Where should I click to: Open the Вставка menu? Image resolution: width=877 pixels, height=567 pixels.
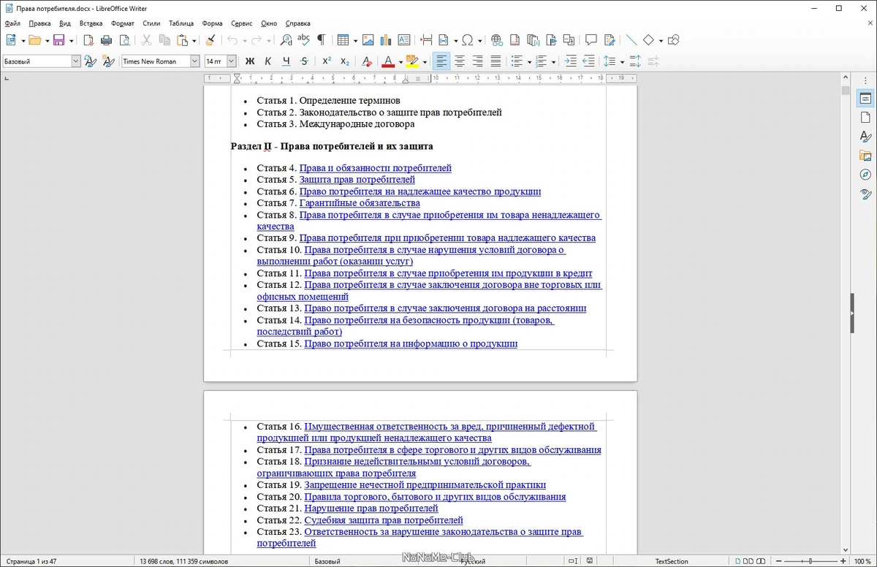(91, 23)
